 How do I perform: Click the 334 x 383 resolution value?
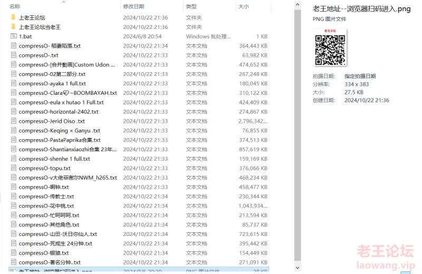[x=357, y=84]
